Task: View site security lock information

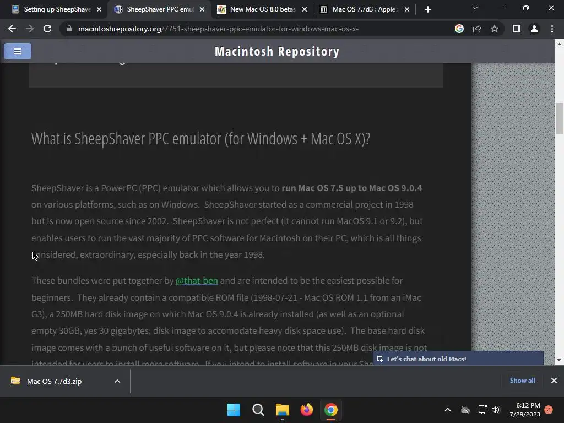Action: coord(69,29)
